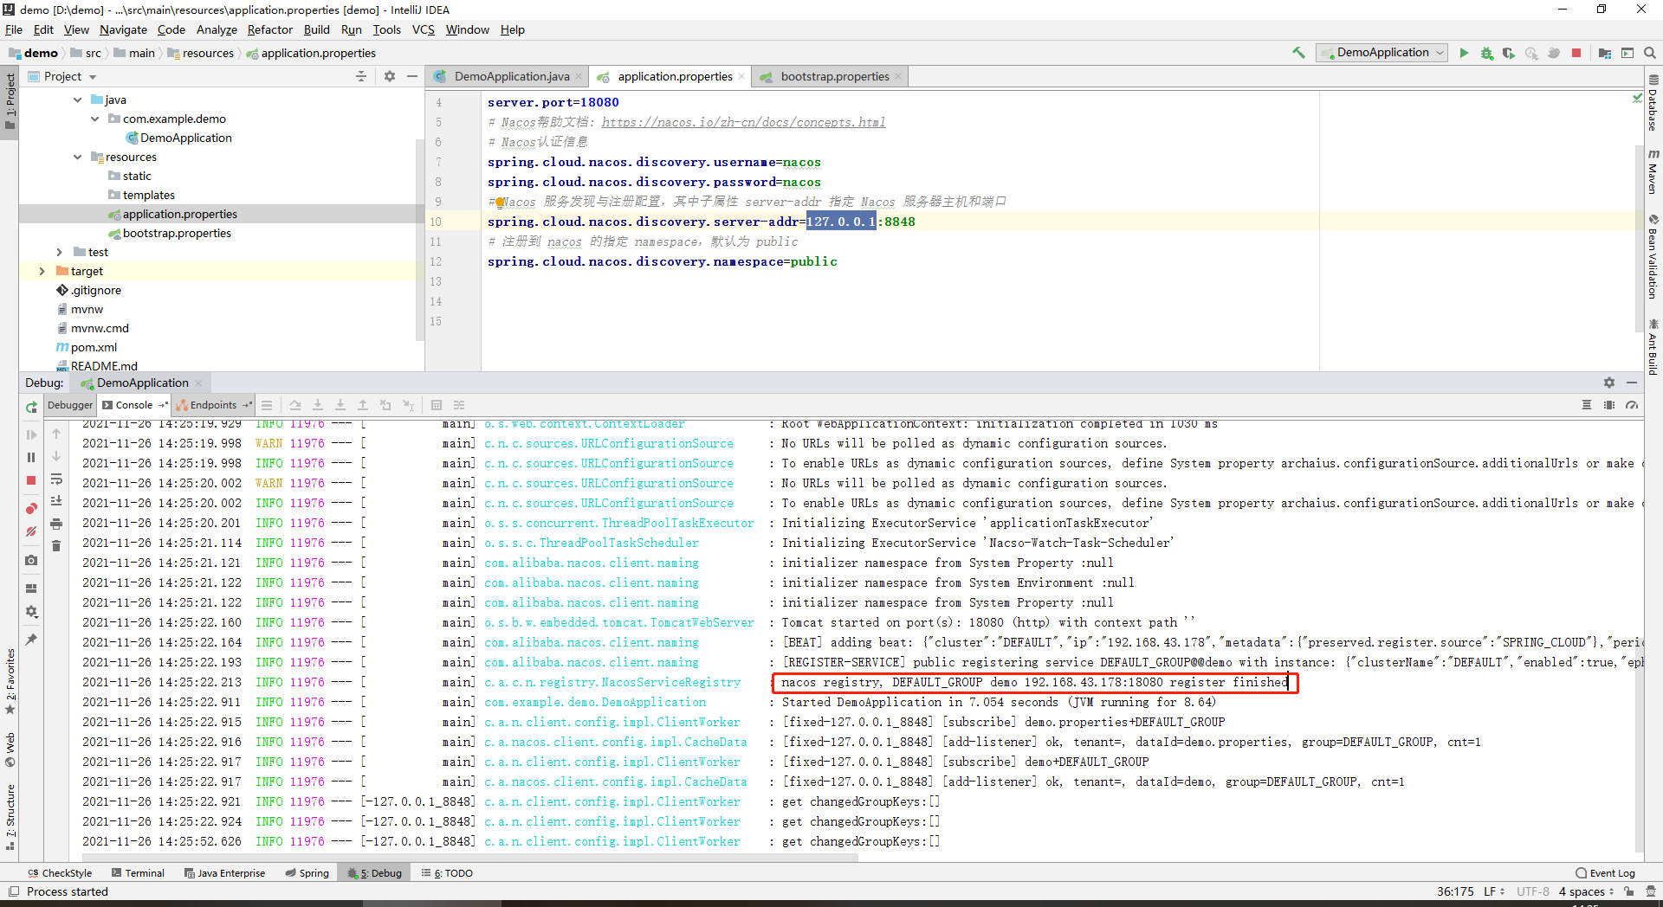The image size is (1663, 907).
Task: Move up the stack trace in the console
Action: [x=56, y=434]
